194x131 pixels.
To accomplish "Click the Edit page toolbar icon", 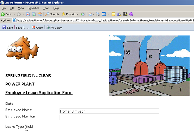I will (104, 14).
